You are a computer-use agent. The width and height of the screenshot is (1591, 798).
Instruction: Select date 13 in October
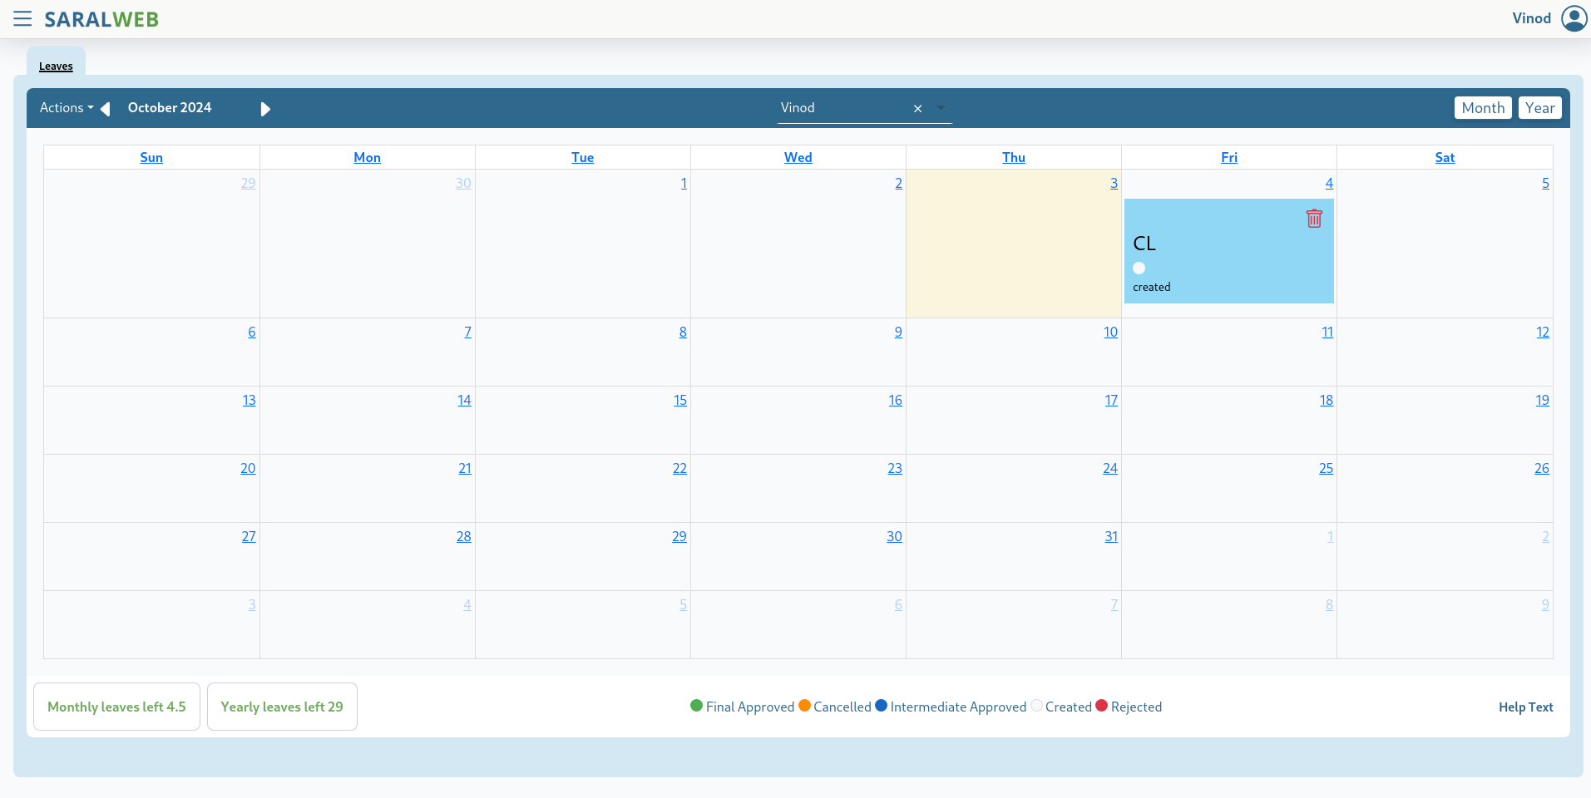pos(249,400)
